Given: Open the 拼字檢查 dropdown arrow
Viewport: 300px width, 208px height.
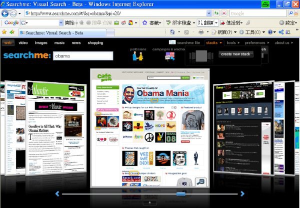Looking at the screenshot, I should pyautogui.click(x=194, y=23).
